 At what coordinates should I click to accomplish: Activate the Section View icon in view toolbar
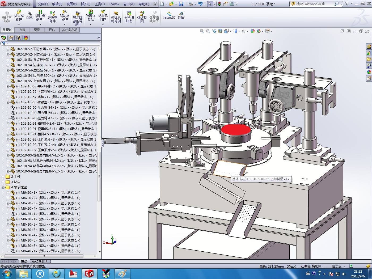pyautogui.click(x=220, y=31)
